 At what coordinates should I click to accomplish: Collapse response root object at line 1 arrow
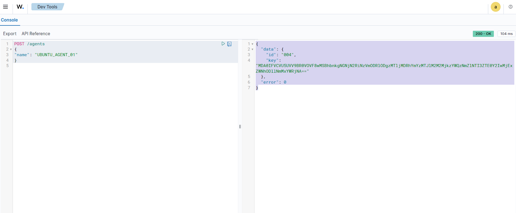[x=252, y=44]
